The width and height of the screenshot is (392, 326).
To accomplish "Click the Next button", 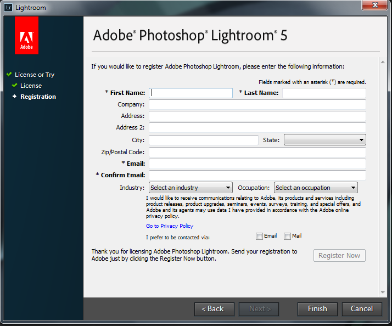I will click(x=259, y=309).
